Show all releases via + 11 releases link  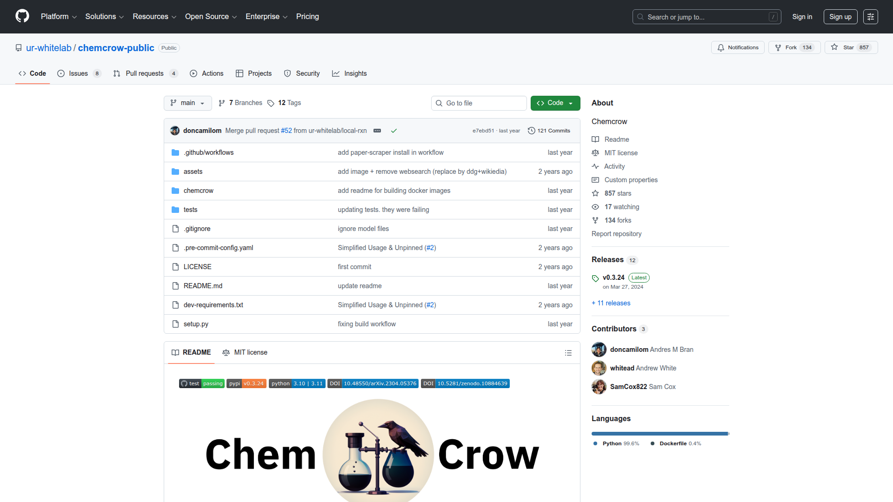coord(611,303)
